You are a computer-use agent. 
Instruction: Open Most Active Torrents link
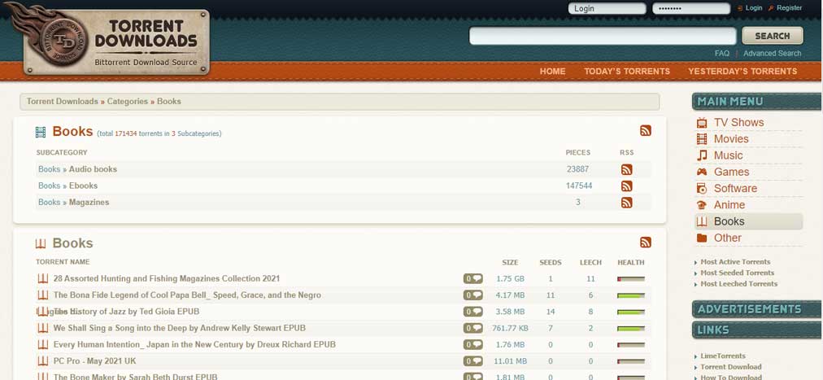[735, 262]
